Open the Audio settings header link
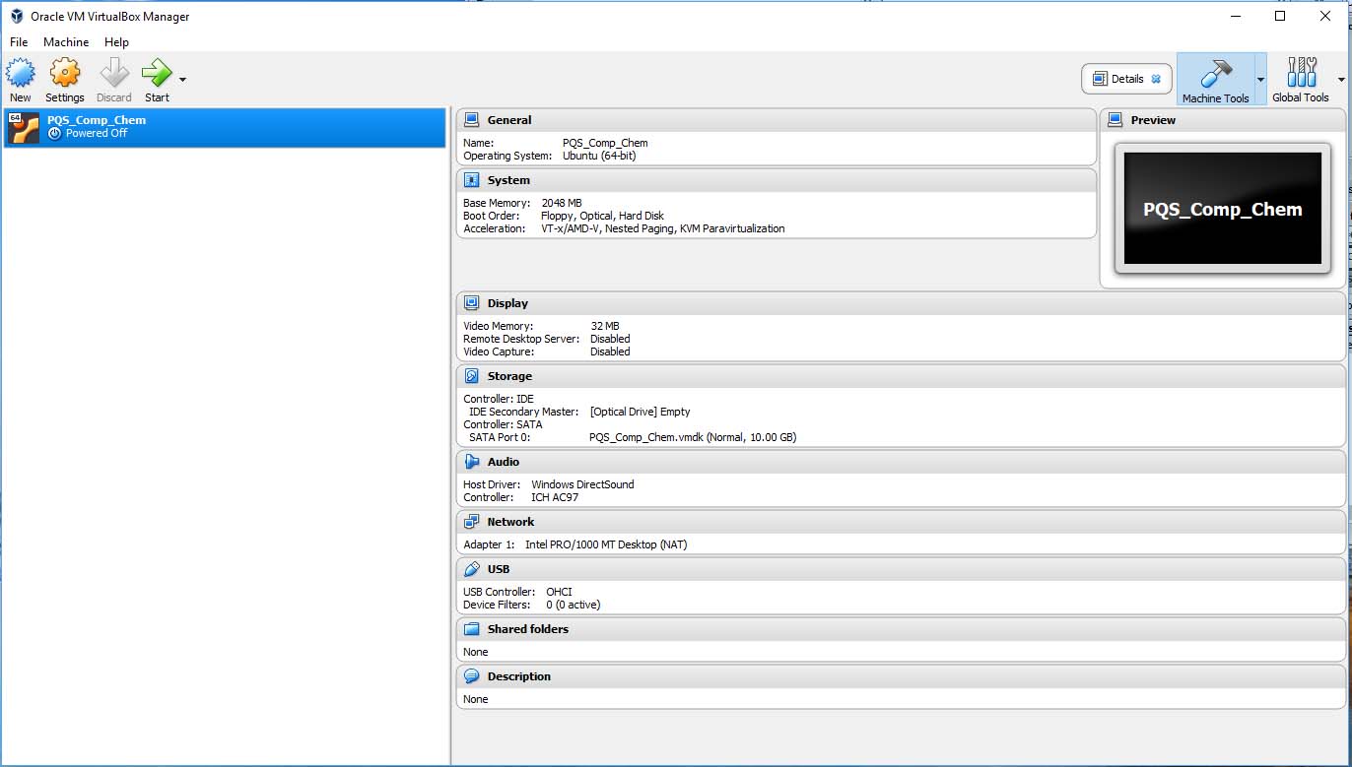The width and height of the screenshot is (1352, 767). (x=504, y=462)
